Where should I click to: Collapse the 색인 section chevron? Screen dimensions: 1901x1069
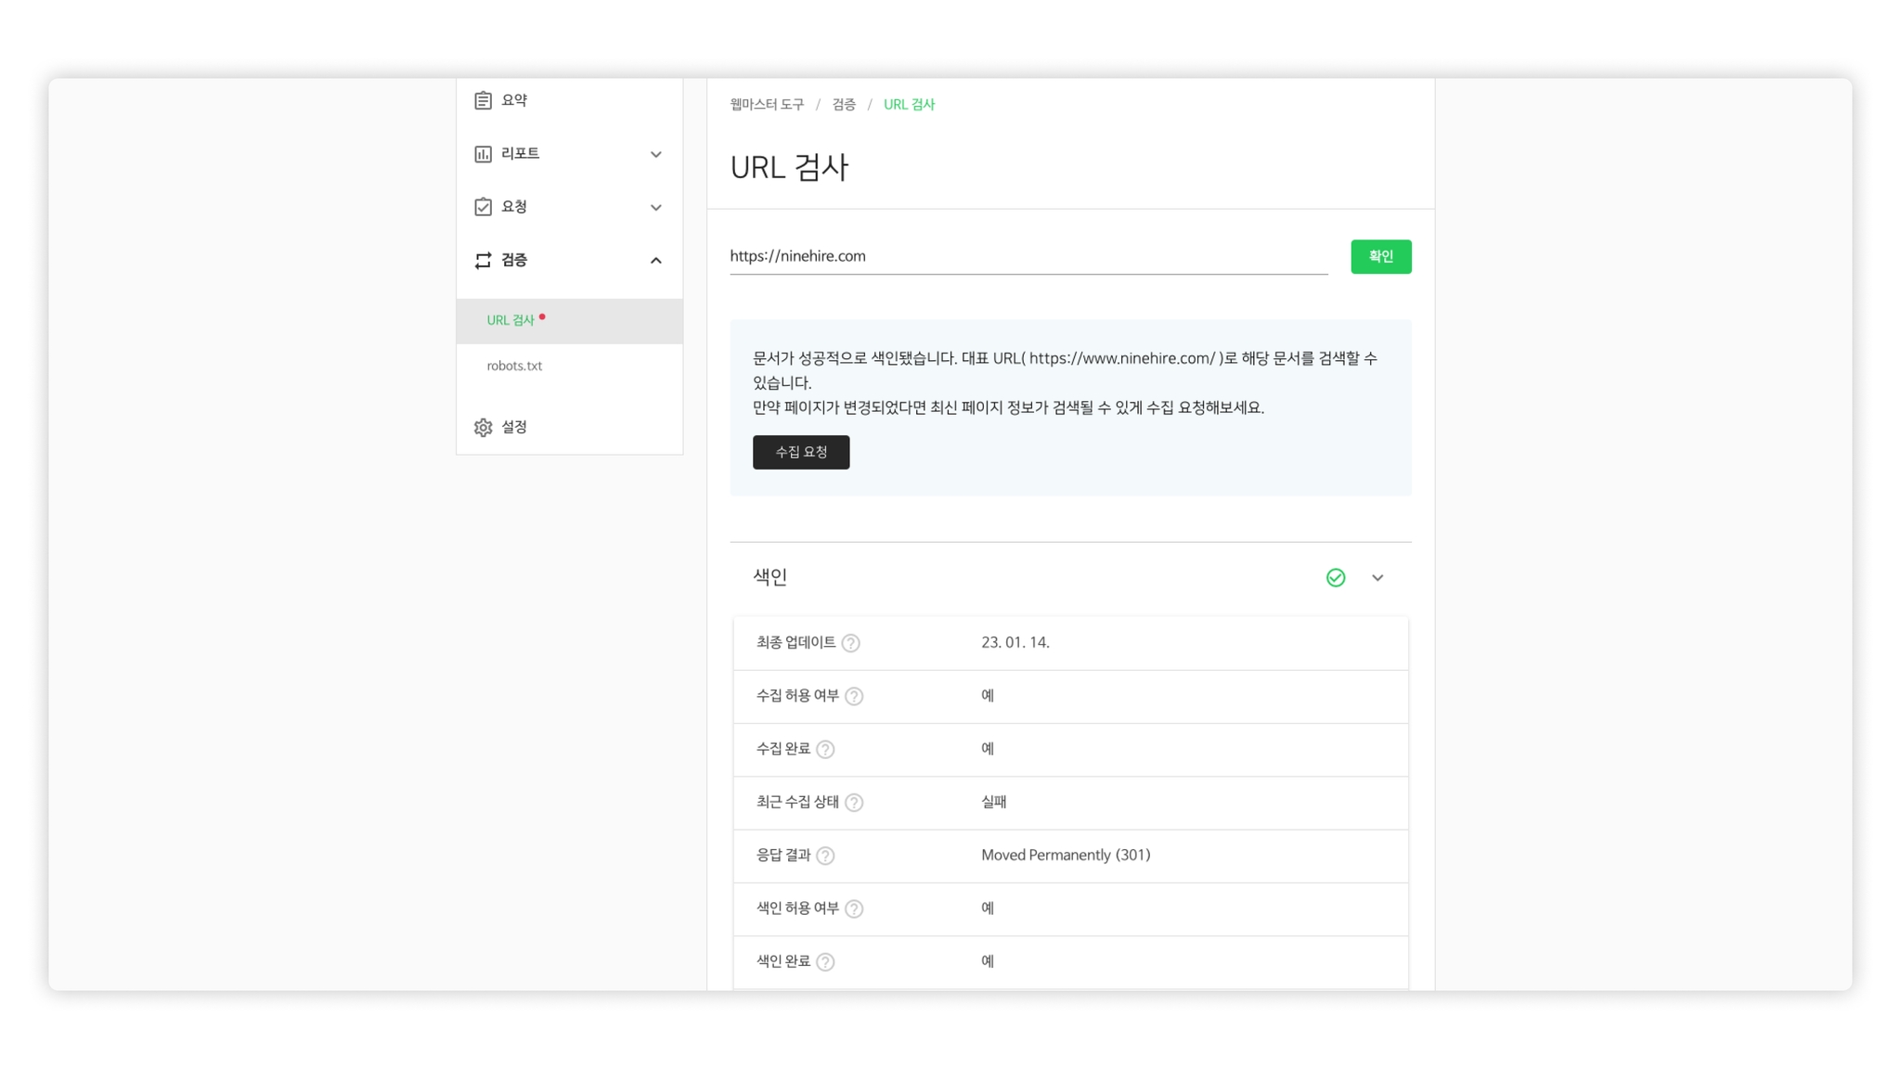pos(1377,578)
